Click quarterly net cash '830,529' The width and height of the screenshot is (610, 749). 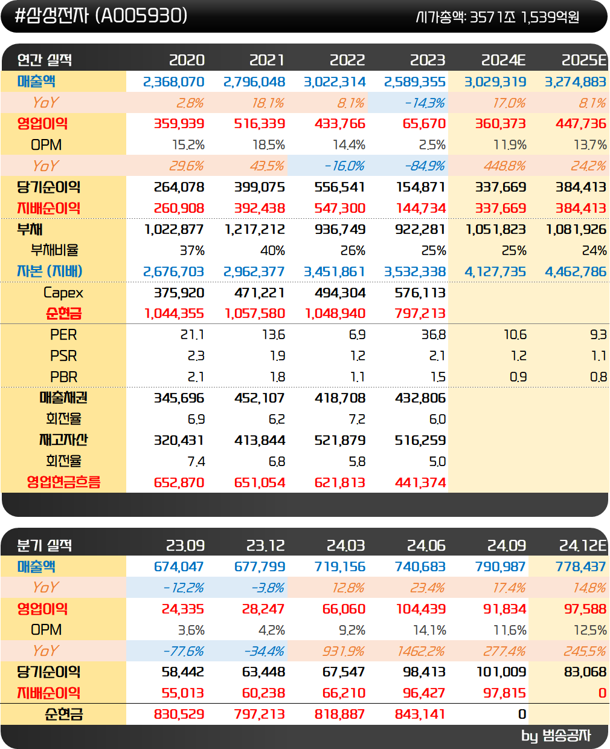pyautogui.click(x=179, y=715)
